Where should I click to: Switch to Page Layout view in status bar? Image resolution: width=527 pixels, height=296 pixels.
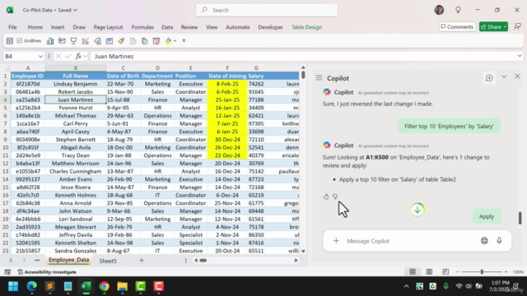click(x=429, y=272)
